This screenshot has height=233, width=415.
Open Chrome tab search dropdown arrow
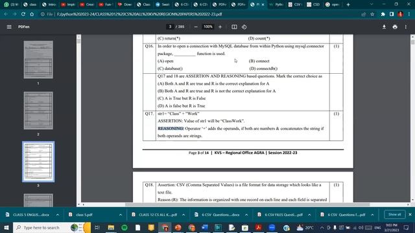point(372,5)
